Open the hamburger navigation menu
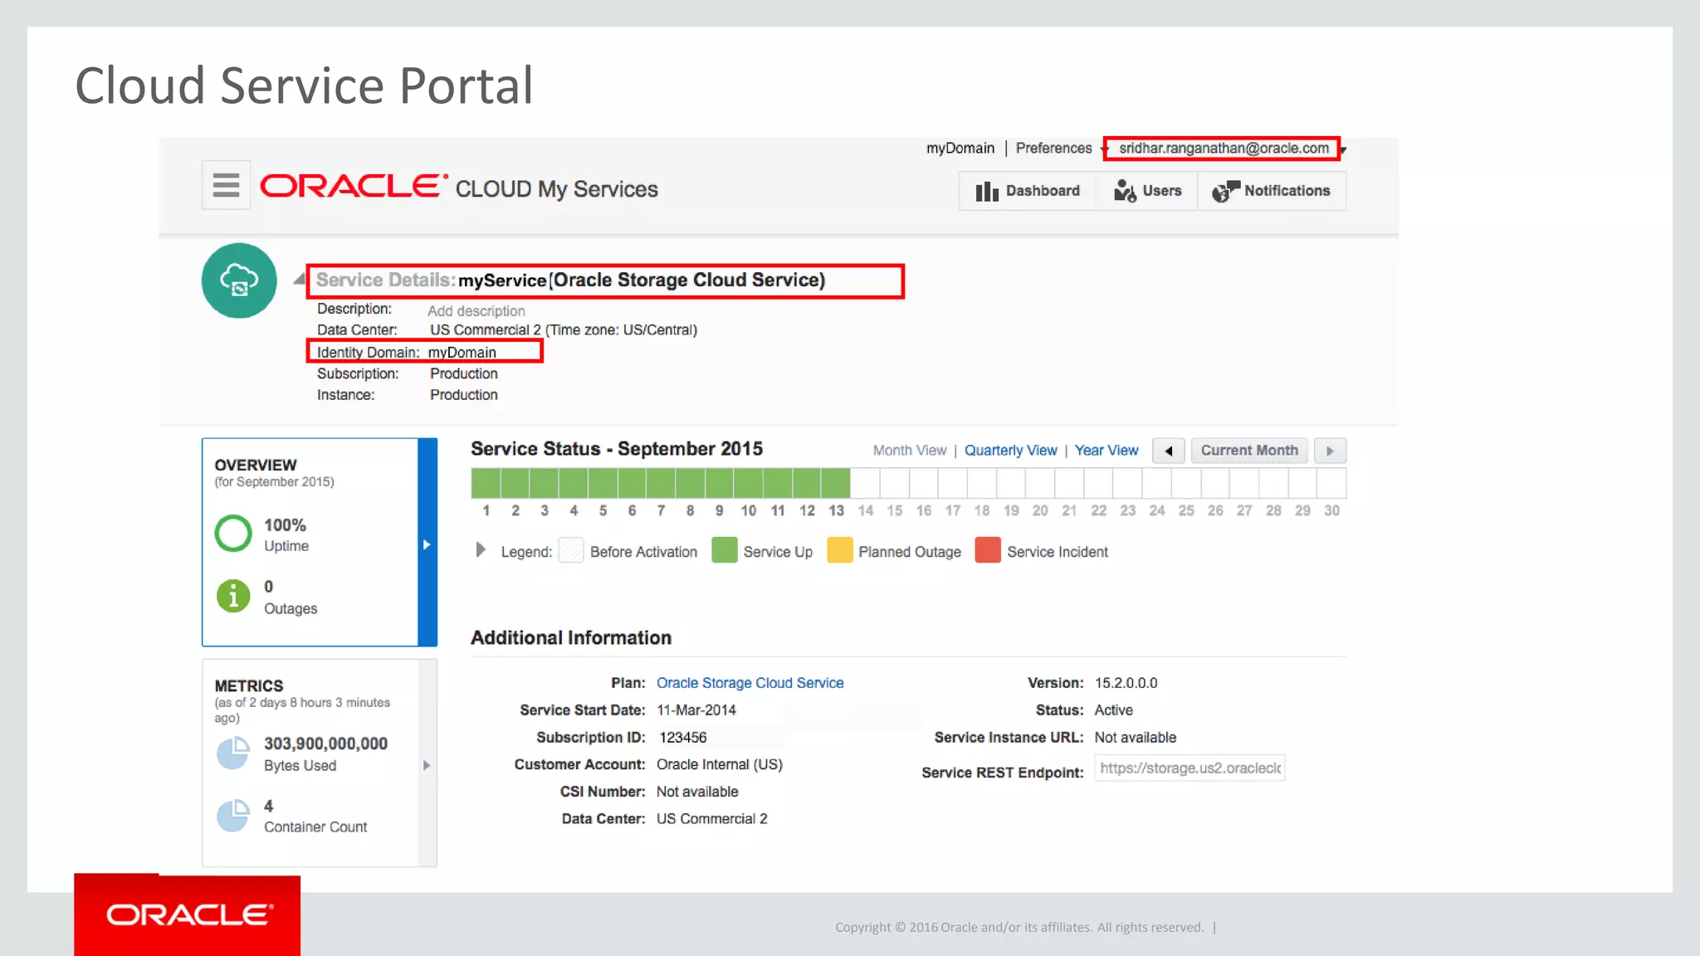Viewport: 1700px width, 956px height. point(226,185)
